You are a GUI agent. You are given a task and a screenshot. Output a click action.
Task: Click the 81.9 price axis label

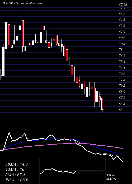click(122, 32)
